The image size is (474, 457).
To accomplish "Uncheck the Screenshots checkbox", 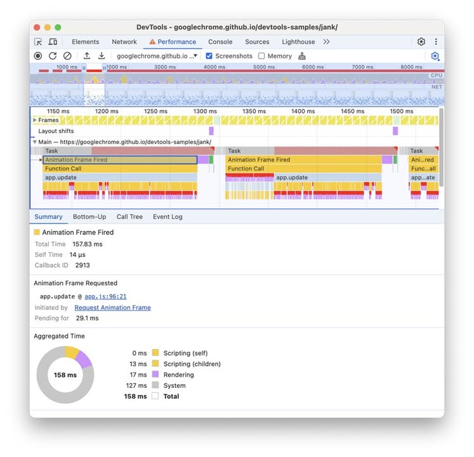I will point(209,56).
